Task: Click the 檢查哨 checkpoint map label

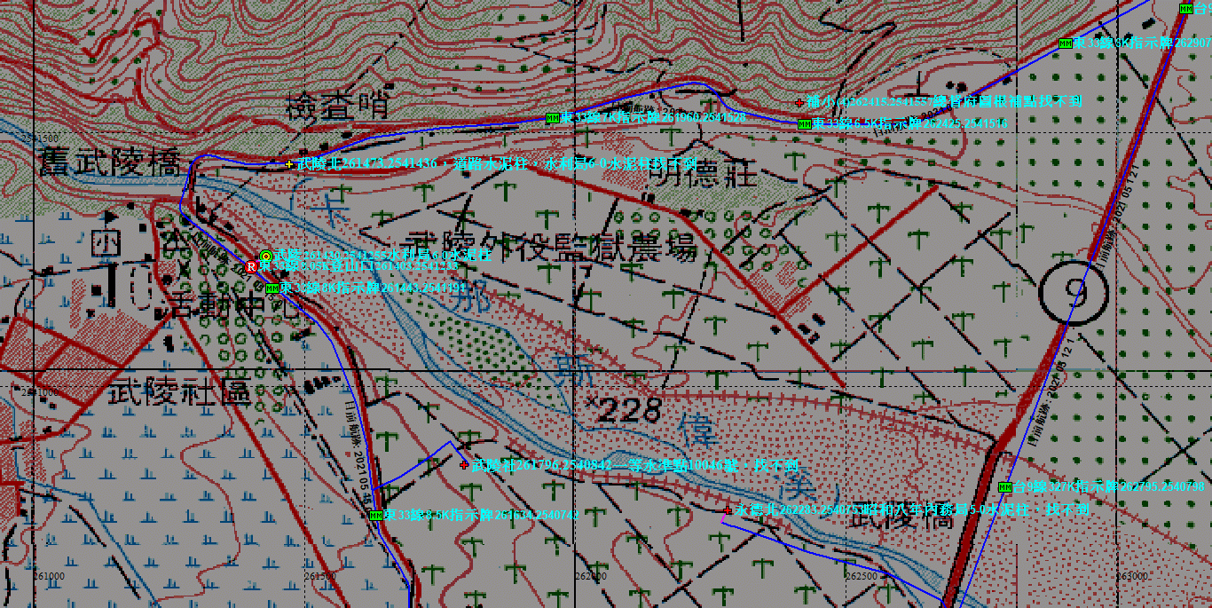Action: click(x=338, y=107)
